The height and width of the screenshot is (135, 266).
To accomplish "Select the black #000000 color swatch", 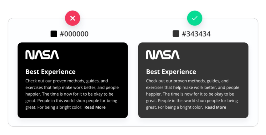I will coord(54,34).
